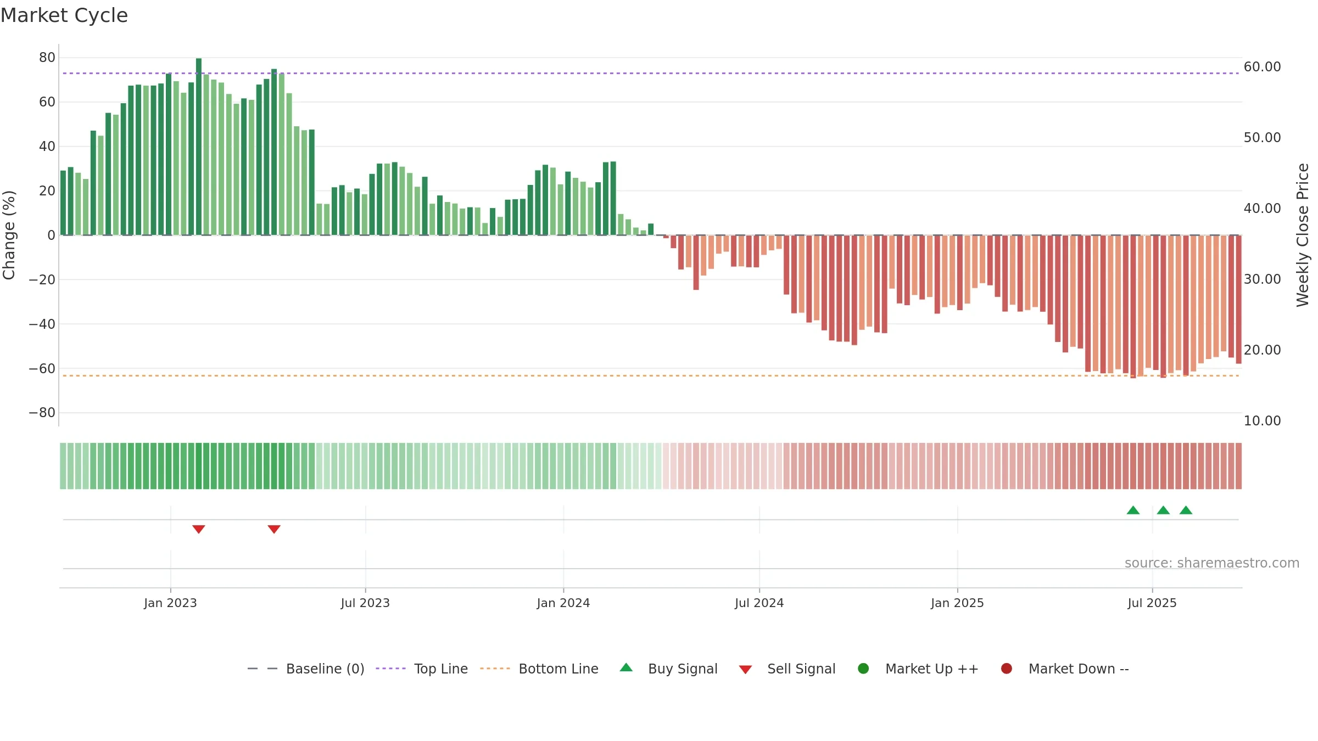1318x741 pixels.
Task: Select the first red sell signal marker
Action: pyautogui.click(x=199, y=529)
